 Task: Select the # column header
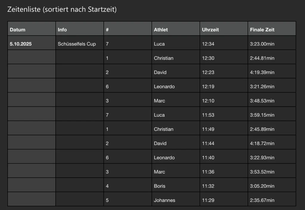click(107, 30)
